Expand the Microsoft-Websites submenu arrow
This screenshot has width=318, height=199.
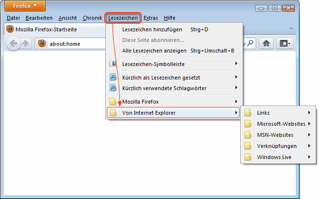309,123
